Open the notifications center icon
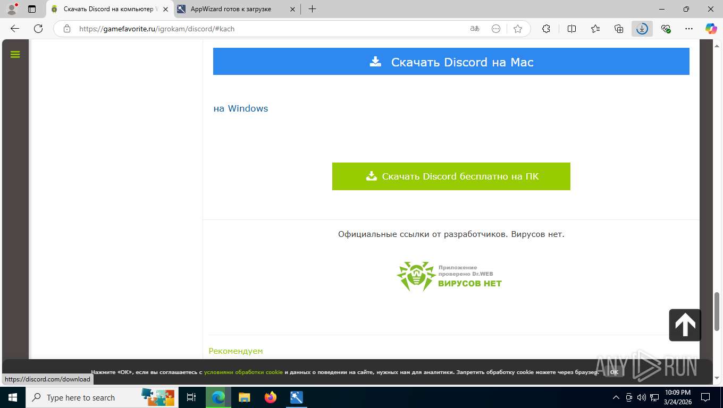723x408 pixels. (x=705, y=397)
